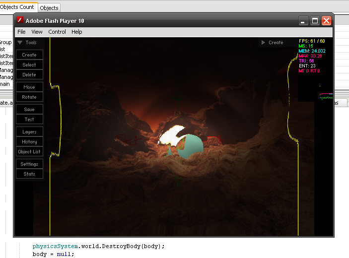349x258 pixels.
Task: Open the Settings button
Action: 29,164
